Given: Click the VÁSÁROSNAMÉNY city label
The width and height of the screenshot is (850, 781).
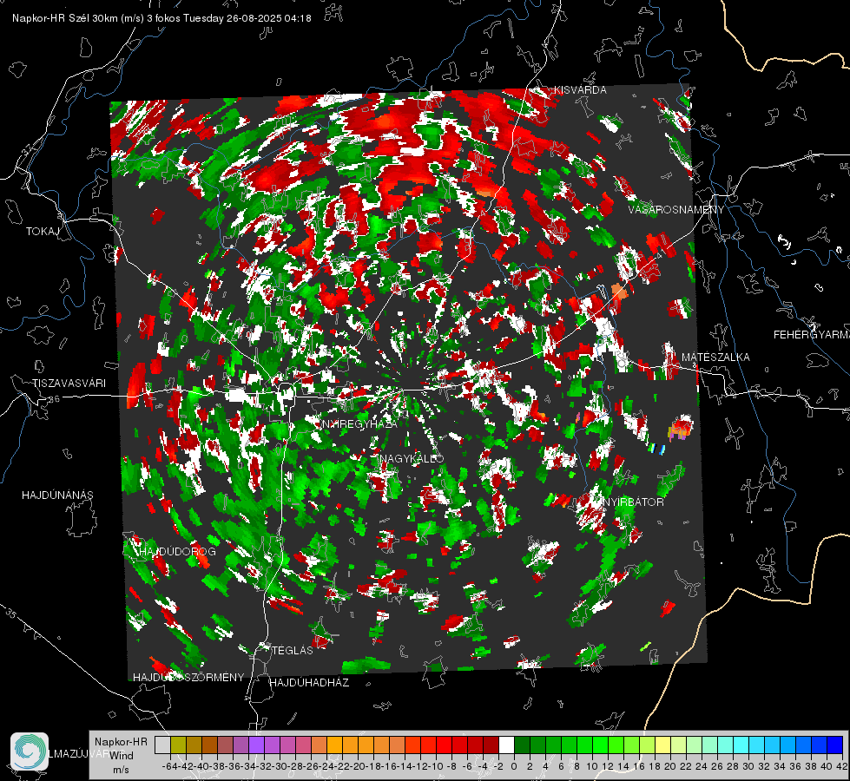Looking at the screenshot, I should 676,209.
